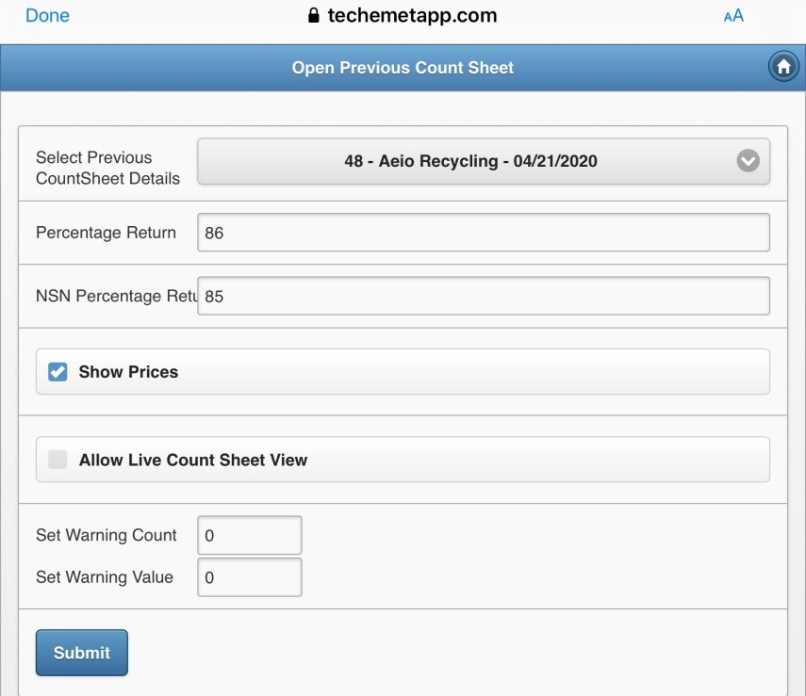The image size is (806, 696).
Task: Select the Set Warning Count input box
Action: pyautogui.click(x=249, y=536)
